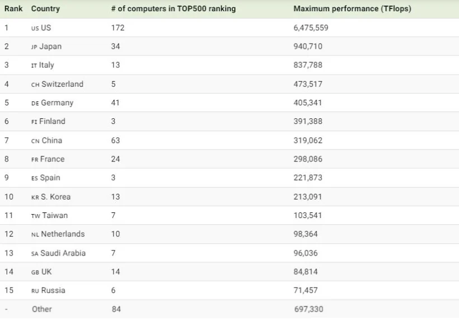Click the GB flag icon beside UK
459x320 pixels.
(x=35, y=272)
